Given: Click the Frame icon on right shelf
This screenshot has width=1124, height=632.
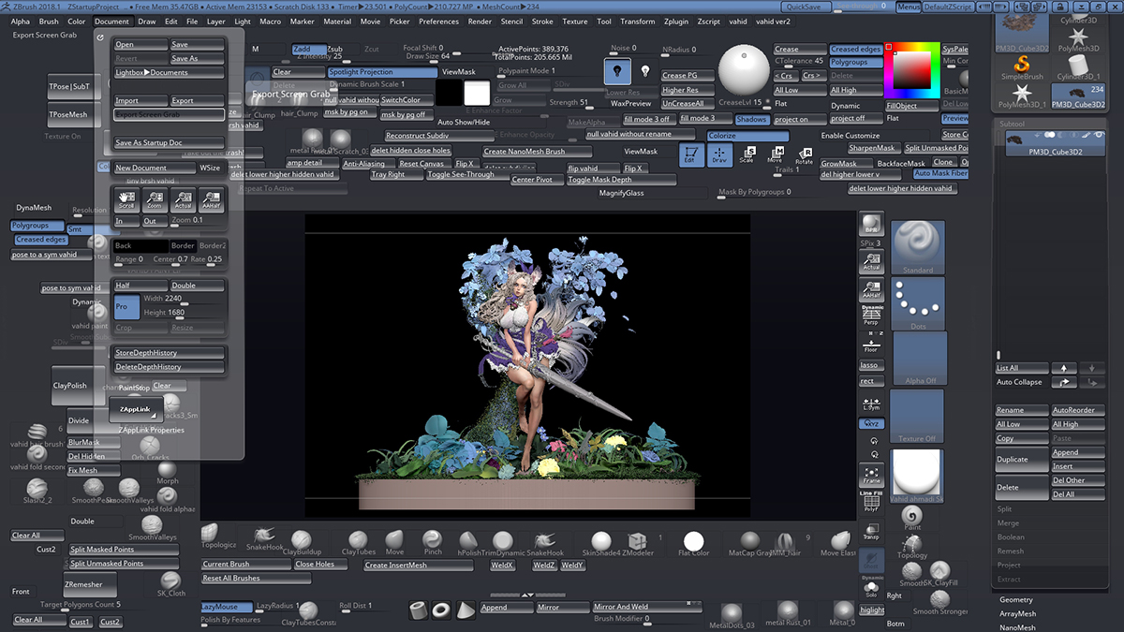Looking at the screenshot, I should 871,475.
